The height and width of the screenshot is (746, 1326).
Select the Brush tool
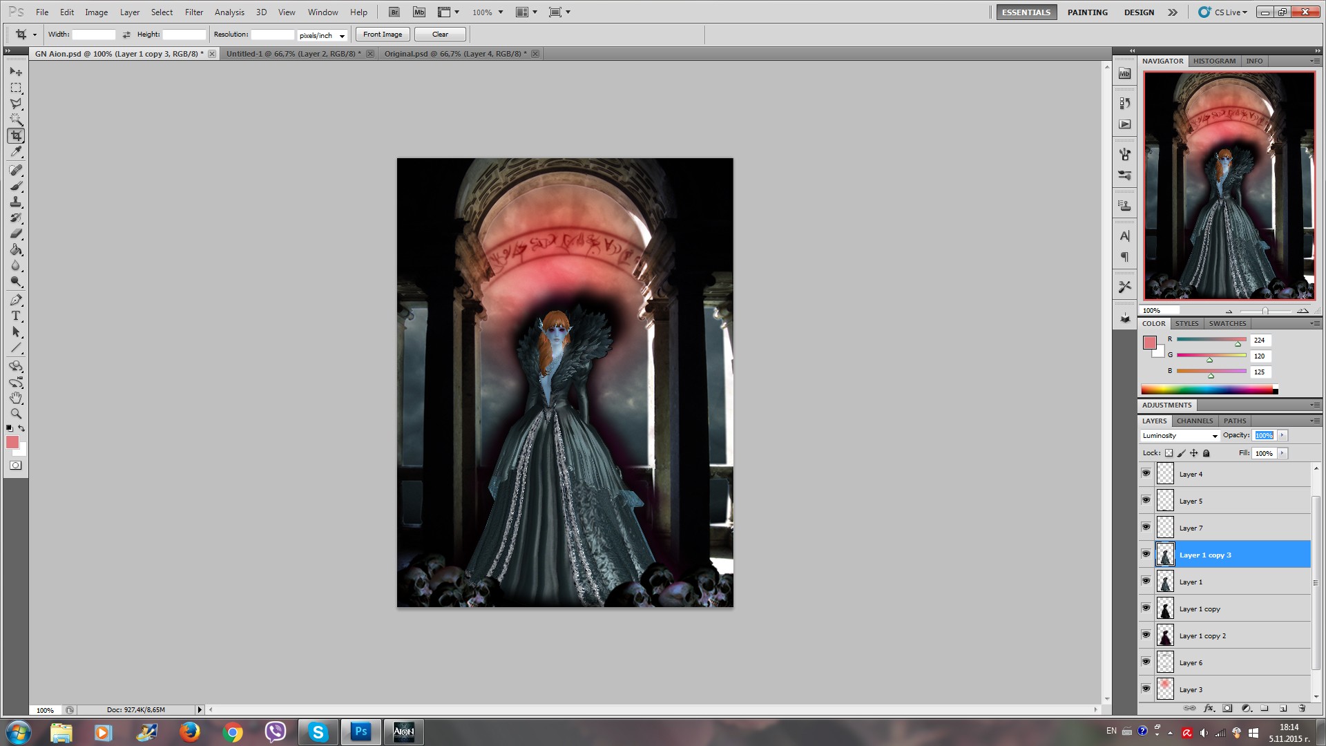coord(16,186)
